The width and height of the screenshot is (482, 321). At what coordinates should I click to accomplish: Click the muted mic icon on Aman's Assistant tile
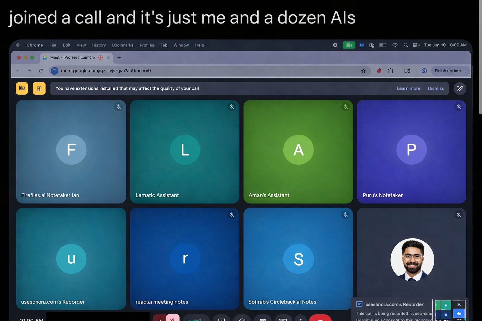(x=345, y=107)
